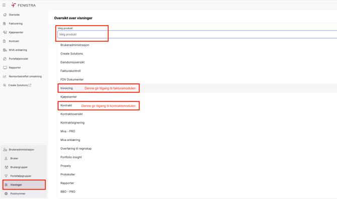Image resolution: width=337 pixels, height=199 pixels.
Task: Go to Revisorbekreftet omsetning
Action: coord(25,77)
